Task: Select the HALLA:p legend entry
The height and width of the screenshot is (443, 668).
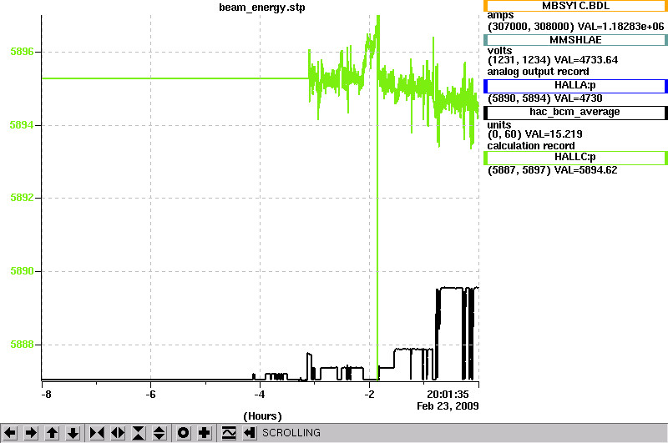Action: (575, 86)
